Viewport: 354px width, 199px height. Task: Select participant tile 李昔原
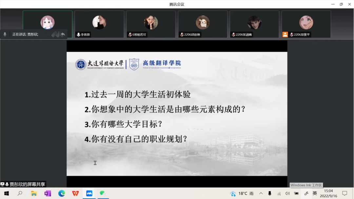(99, 24)
